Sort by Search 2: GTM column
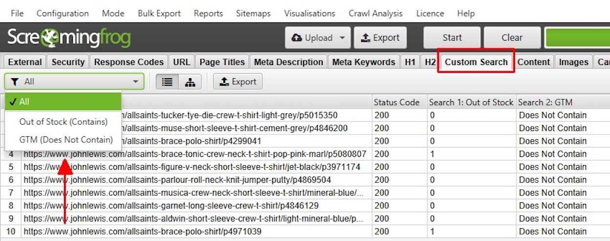The image size is (610, 241). click(563, 102)
